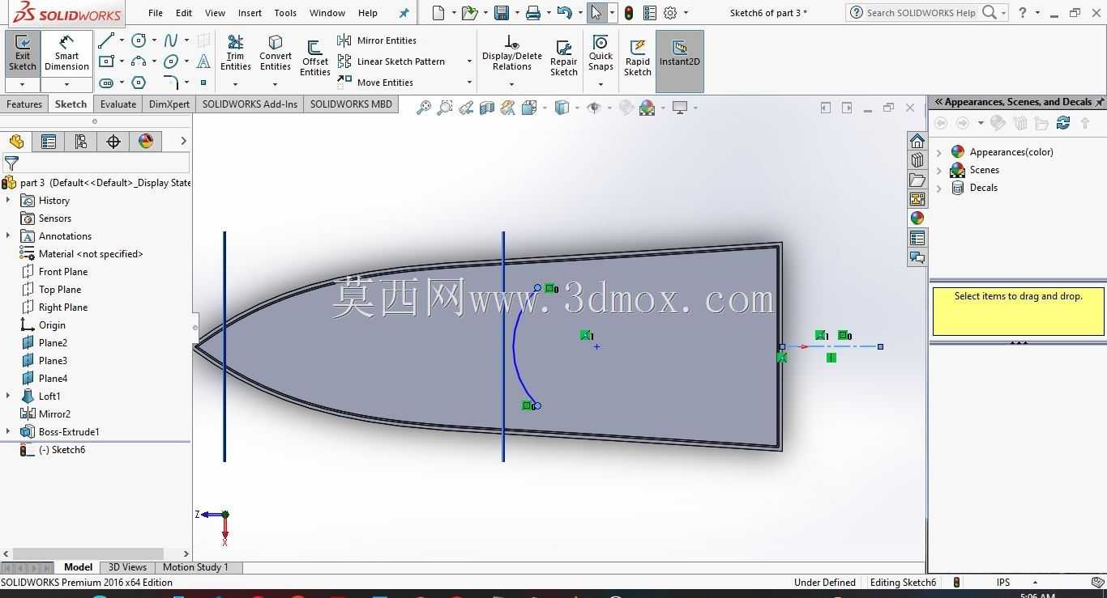Expand the Annotations tree node
Image resolution: width=1107 pixels, height=598 pixels.
(x=8, y=235)
